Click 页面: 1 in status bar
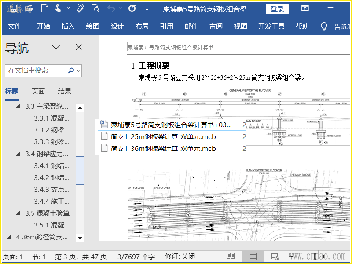Image resolution: width=352 pixels, height=264 pixels. pos(13,257)
